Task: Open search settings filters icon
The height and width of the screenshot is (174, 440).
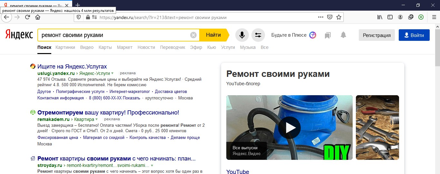Action: [x=258, y=35]
